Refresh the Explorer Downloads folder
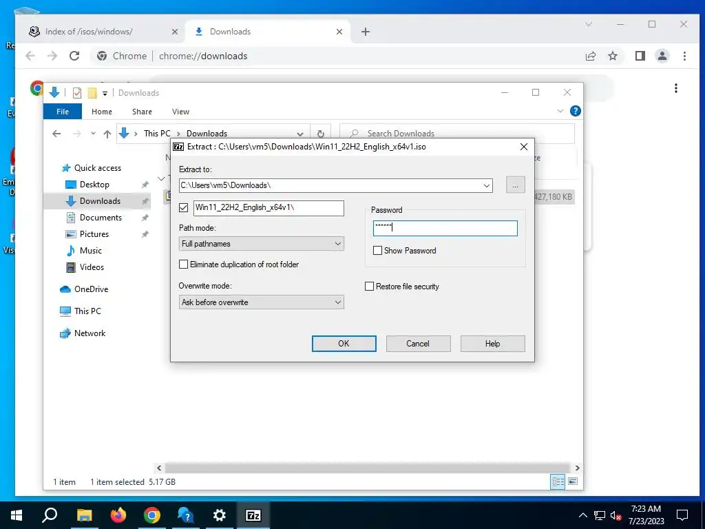This screenshot has width=705, height=529. 321,134
